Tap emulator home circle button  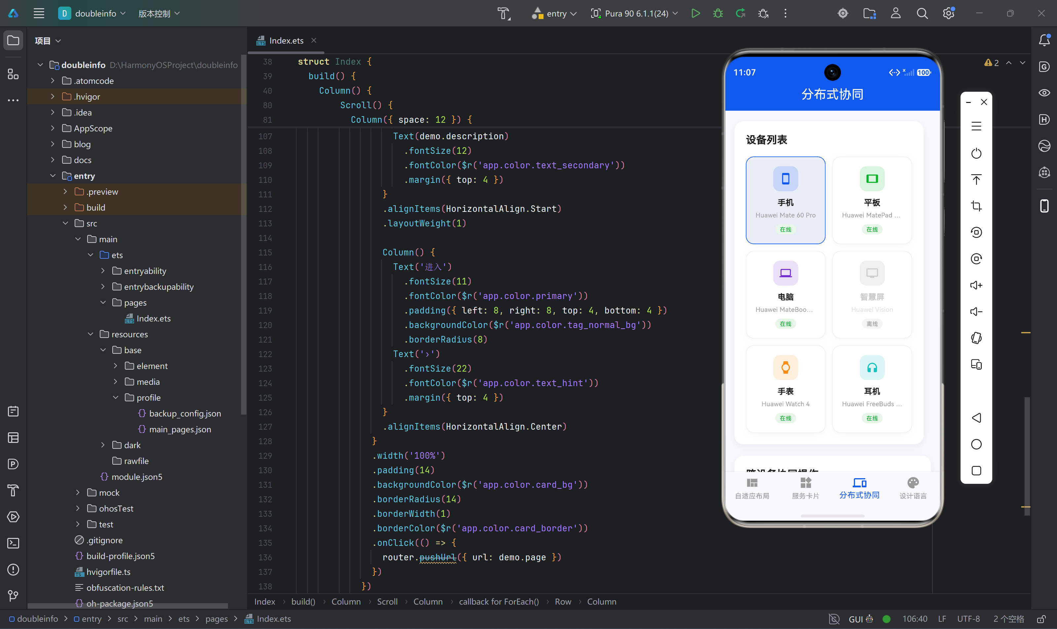click(976, 444)
